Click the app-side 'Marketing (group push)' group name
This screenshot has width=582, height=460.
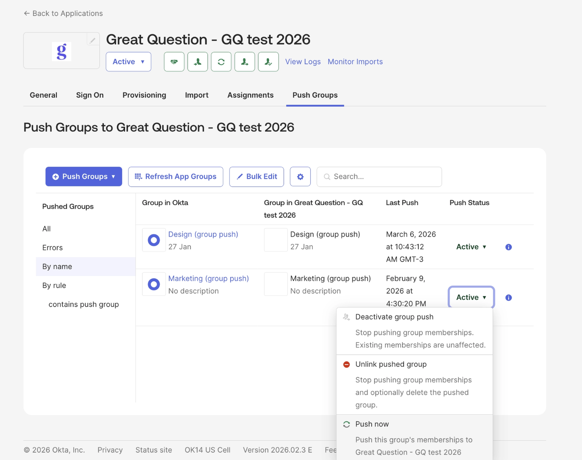click(331, 279)
